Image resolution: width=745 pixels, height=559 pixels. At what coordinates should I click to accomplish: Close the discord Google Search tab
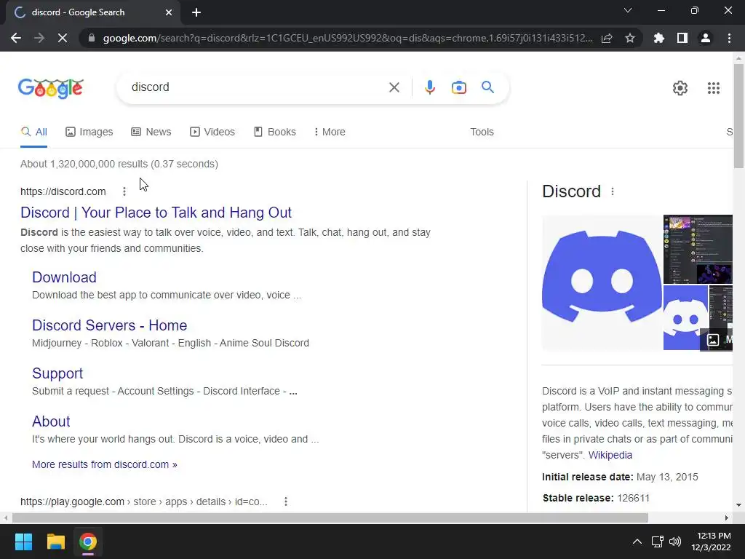[x=169, y=12]
